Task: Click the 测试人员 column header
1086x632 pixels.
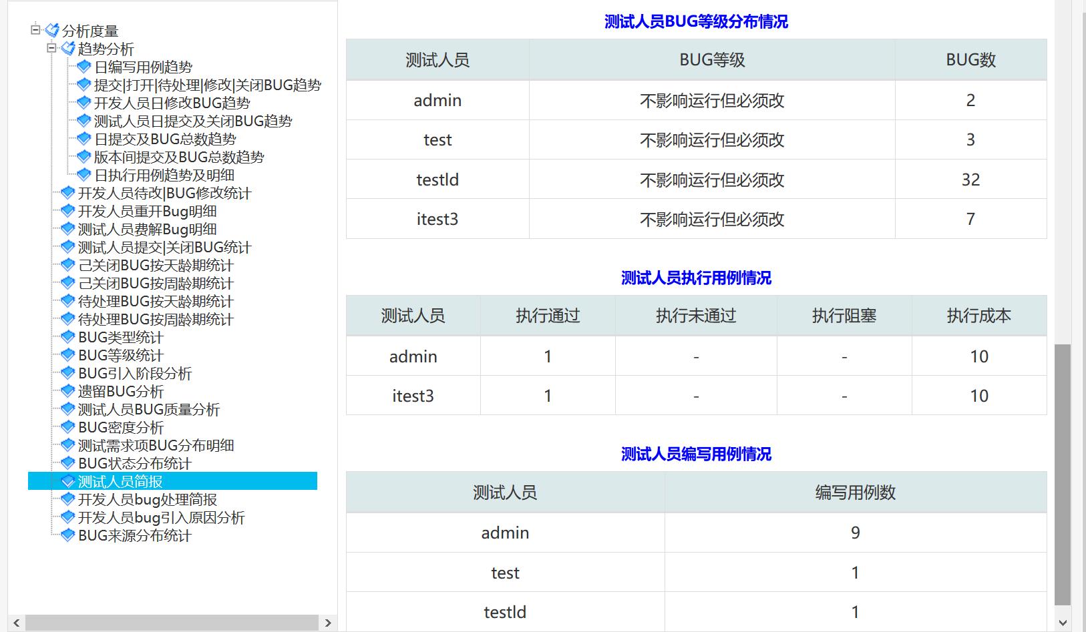Action: click(x=436, y=59)
